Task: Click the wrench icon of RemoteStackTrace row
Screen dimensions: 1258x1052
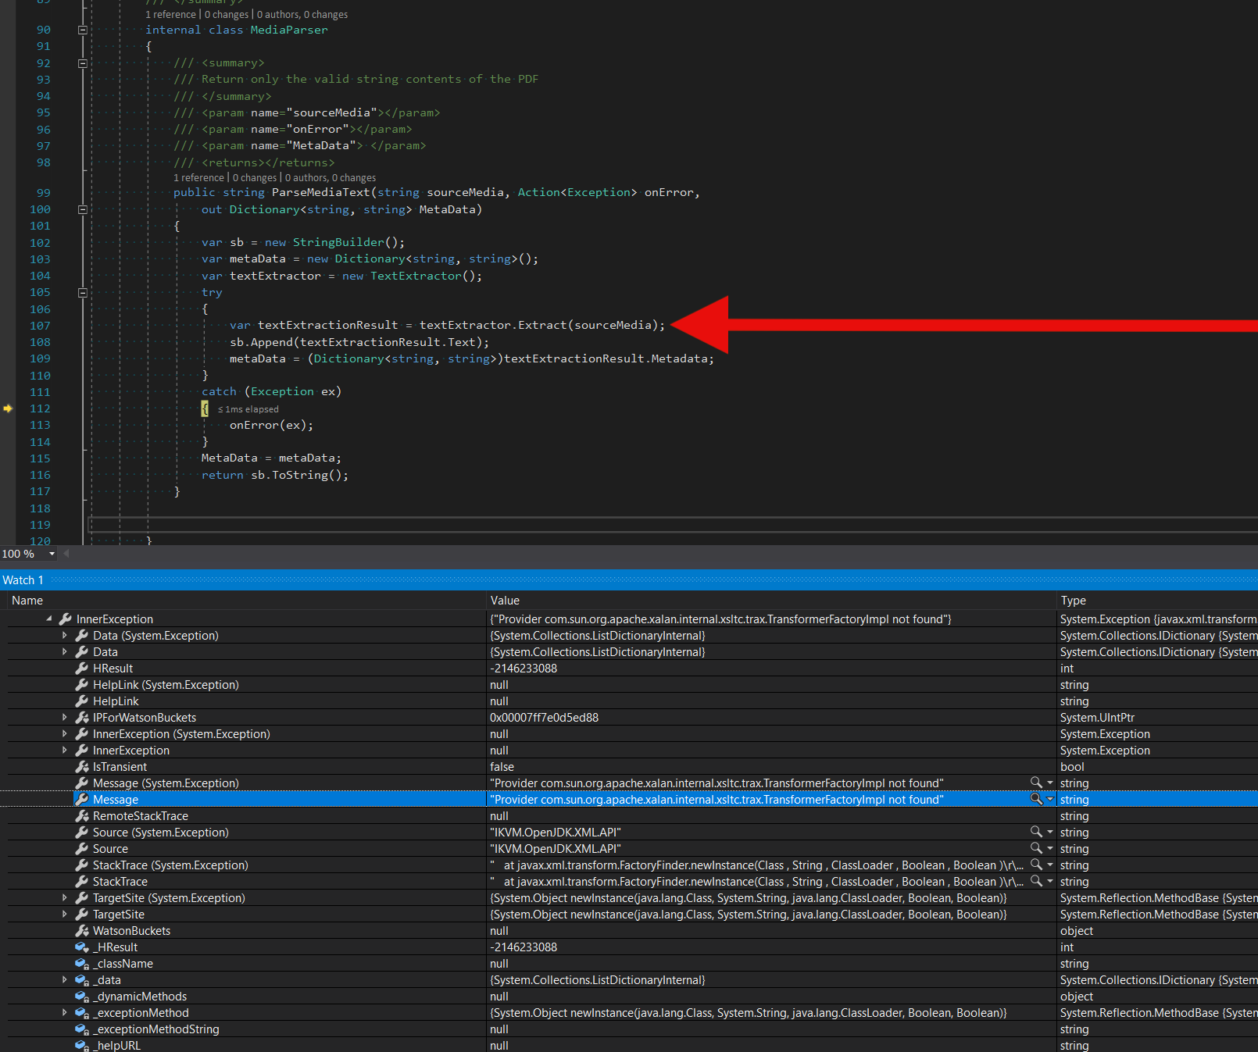Action: 81,816
